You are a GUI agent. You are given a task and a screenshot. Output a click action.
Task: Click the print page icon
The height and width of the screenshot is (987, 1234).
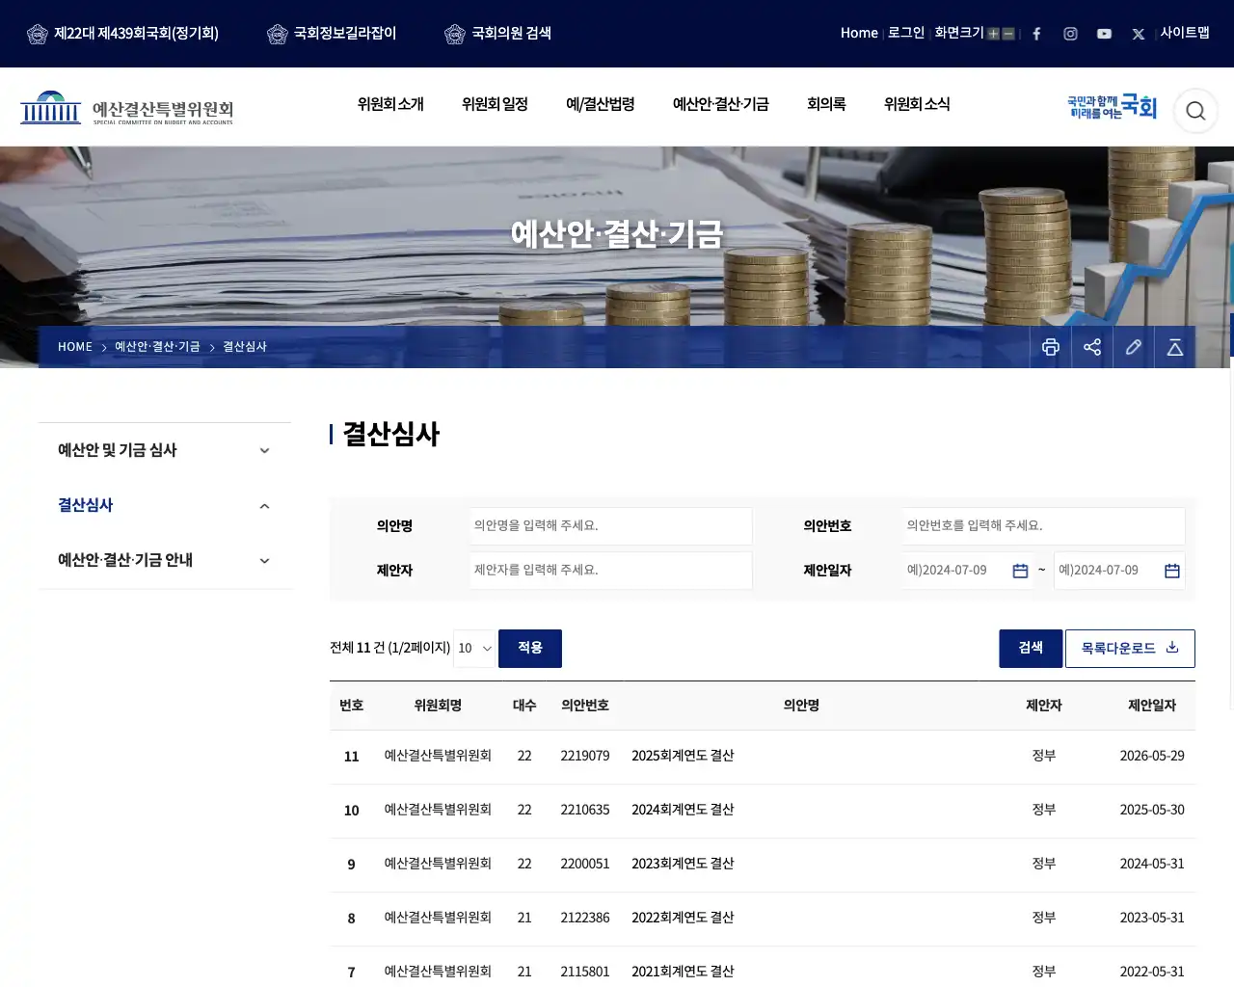pos(1051,347)
